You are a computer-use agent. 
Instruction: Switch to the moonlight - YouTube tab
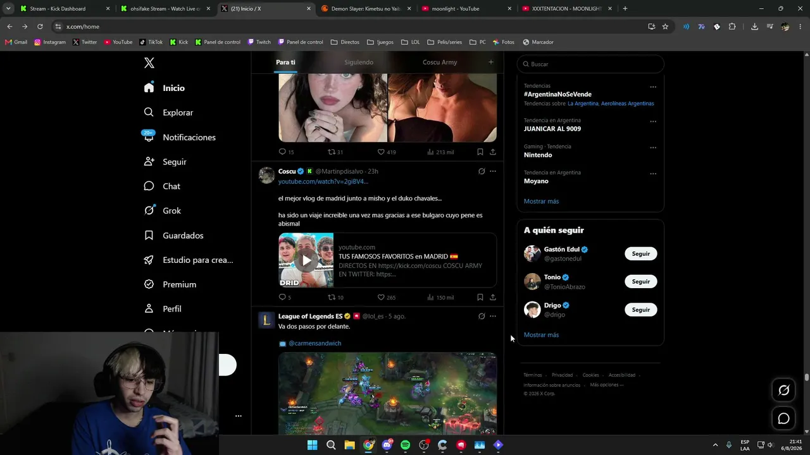click(x=467, y=9)
